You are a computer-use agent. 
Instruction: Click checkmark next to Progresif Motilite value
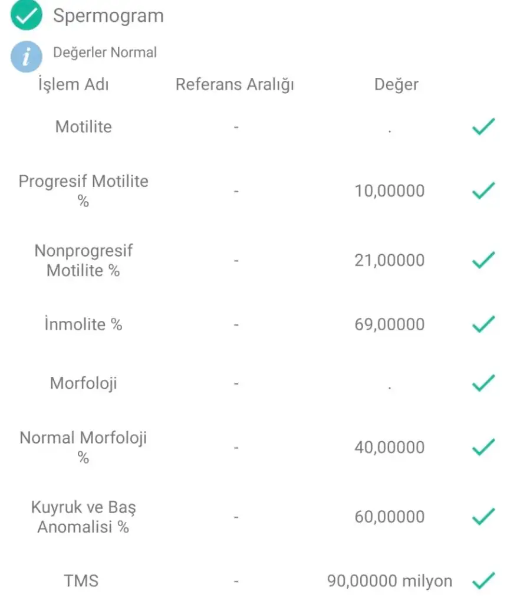pyautogui.click(x=483, y=191)
